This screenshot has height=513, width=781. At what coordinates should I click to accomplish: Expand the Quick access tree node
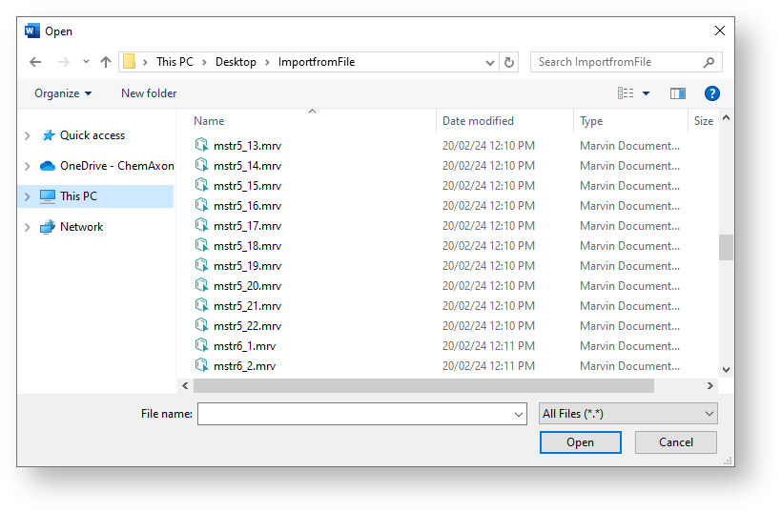tap(28, 136)
